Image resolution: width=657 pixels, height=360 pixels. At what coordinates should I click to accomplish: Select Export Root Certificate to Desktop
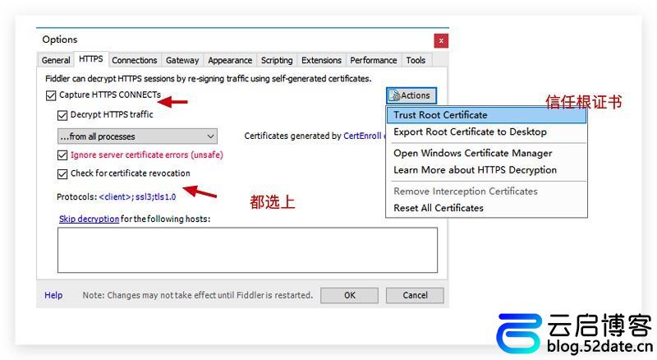[x=486, y=132]
